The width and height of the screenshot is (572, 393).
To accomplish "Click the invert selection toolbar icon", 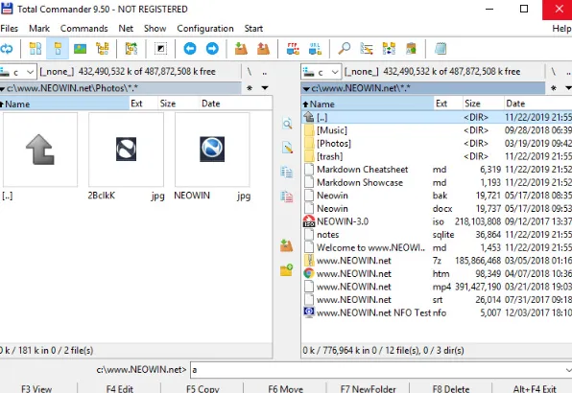I will tap(160, 49).
